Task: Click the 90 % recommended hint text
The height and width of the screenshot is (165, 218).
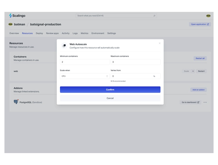Action: (x=118, y=81)
